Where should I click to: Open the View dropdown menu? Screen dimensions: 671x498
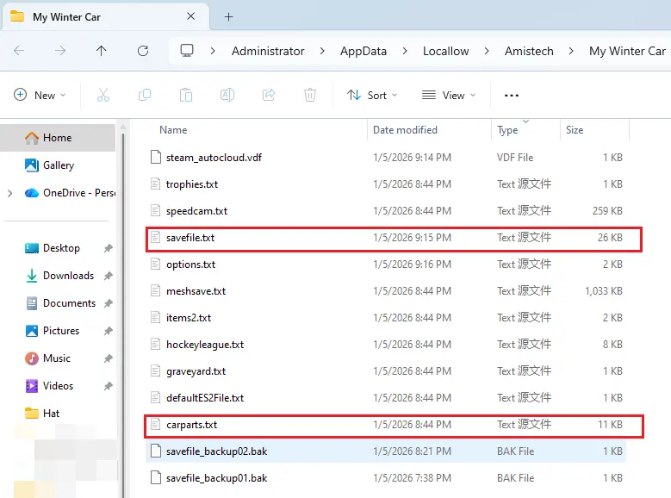pyautogui.click(x=449, y=95)
